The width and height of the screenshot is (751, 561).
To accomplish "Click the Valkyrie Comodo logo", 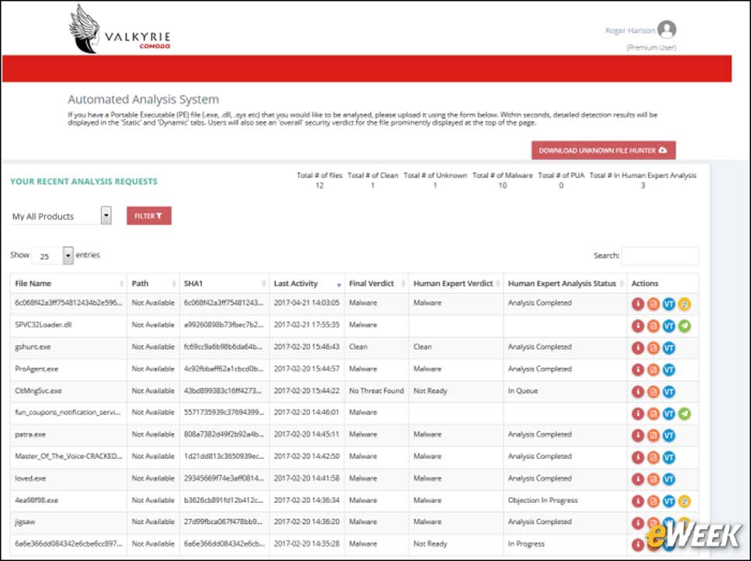I will [120, 29].
